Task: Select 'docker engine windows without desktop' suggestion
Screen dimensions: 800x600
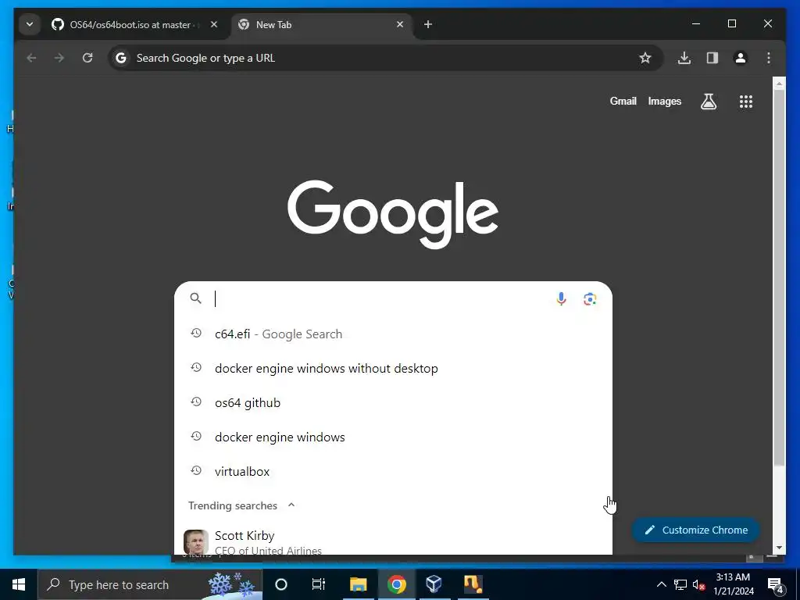Action: pyautogui.click(x=393, y=369)
